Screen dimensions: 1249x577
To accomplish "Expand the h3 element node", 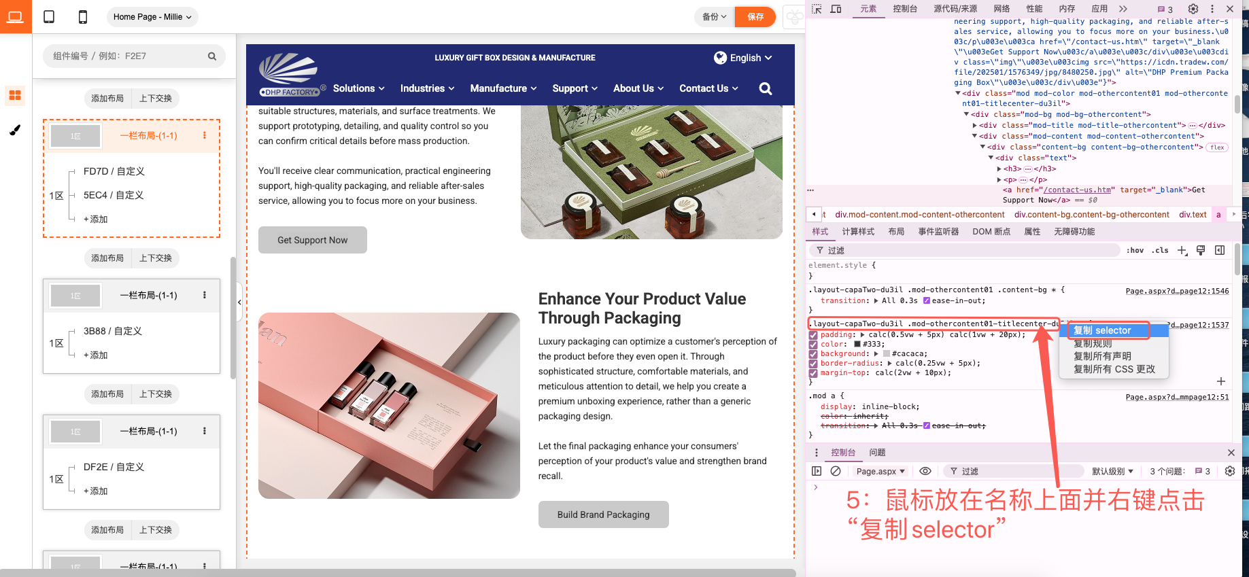I will coord(999,169).
